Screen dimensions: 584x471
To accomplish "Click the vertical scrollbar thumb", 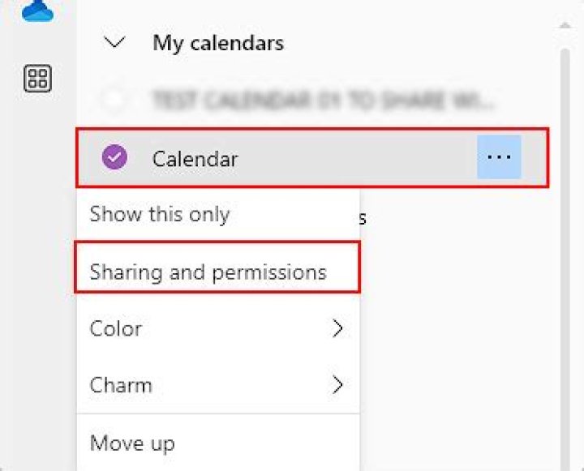I will tap(565, 243).
